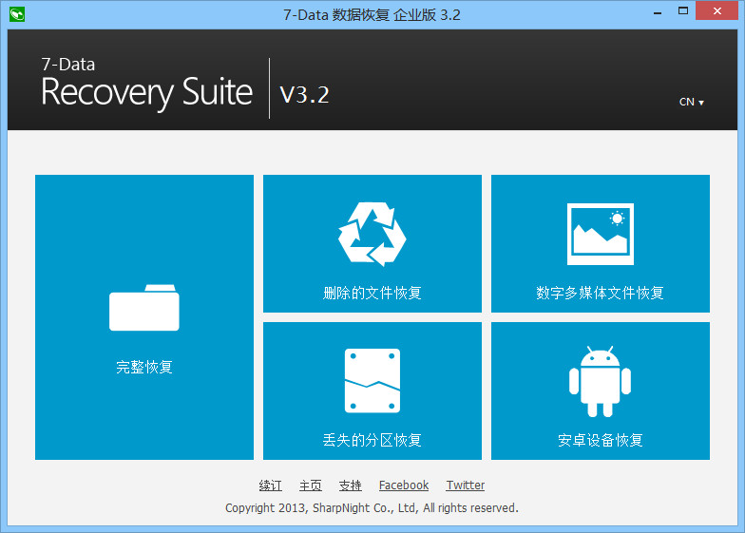
Task: Open the 主页 homepage link
Action: pyautogui.click(x=310, y=485)
